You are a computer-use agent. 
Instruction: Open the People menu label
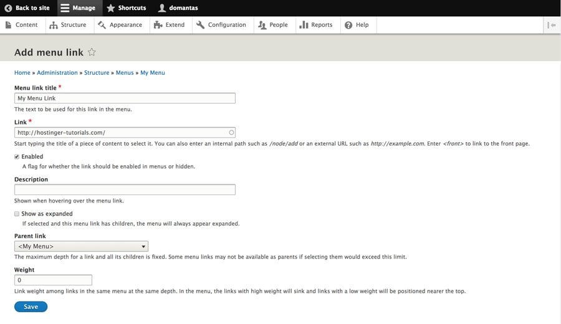279,25
